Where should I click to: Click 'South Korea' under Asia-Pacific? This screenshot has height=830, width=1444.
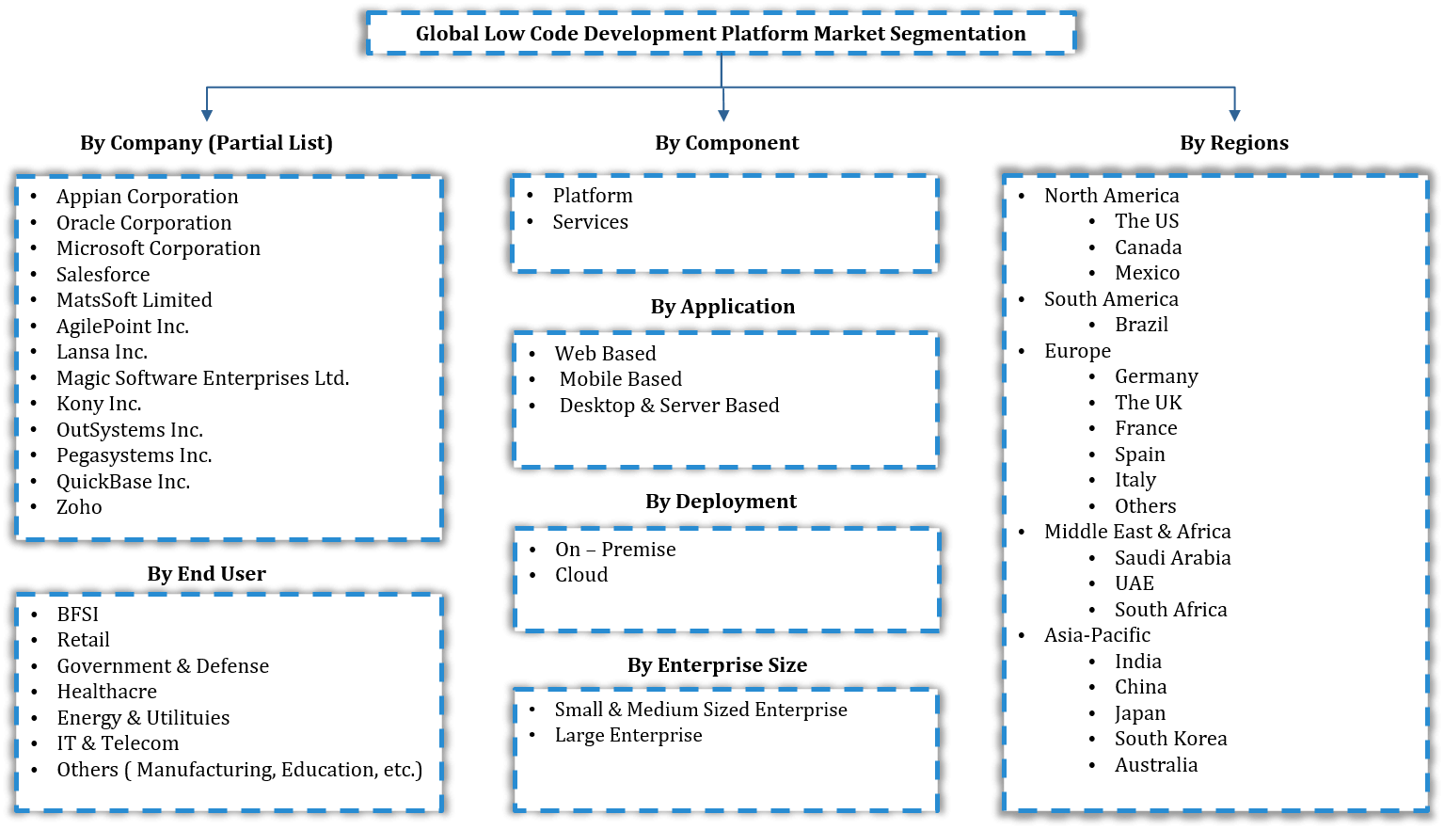[x=1170, y=739]
